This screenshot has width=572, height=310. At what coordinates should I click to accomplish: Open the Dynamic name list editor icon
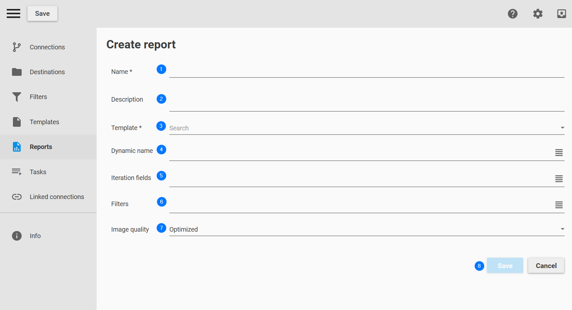559,153
